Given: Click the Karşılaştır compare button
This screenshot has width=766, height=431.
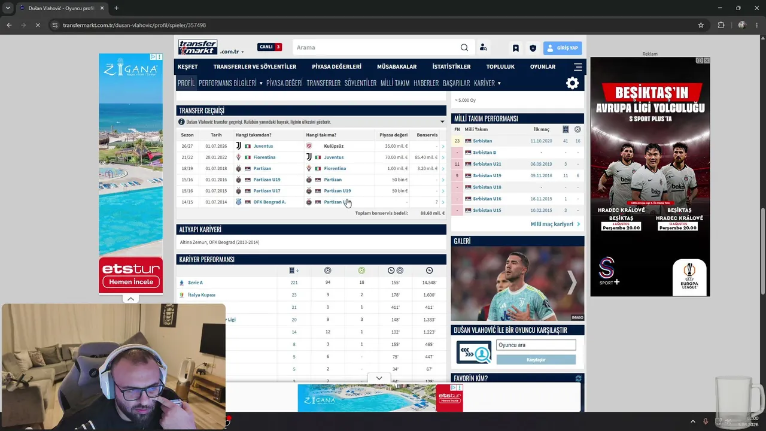Looking at the screenshot, I should click(536, 360).
